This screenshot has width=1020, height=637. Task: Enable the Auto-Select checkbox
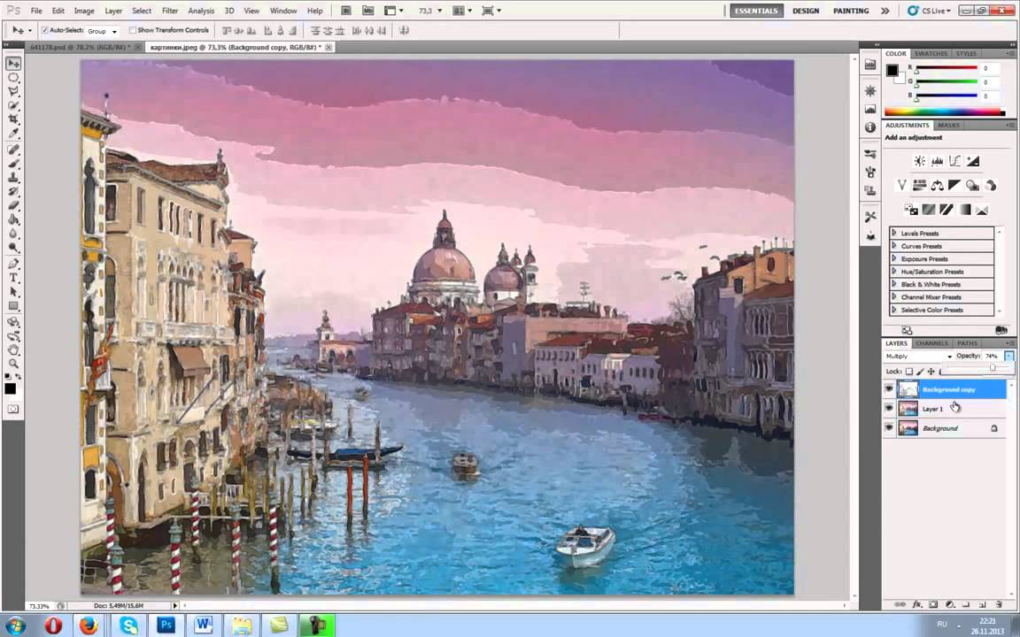45,30
